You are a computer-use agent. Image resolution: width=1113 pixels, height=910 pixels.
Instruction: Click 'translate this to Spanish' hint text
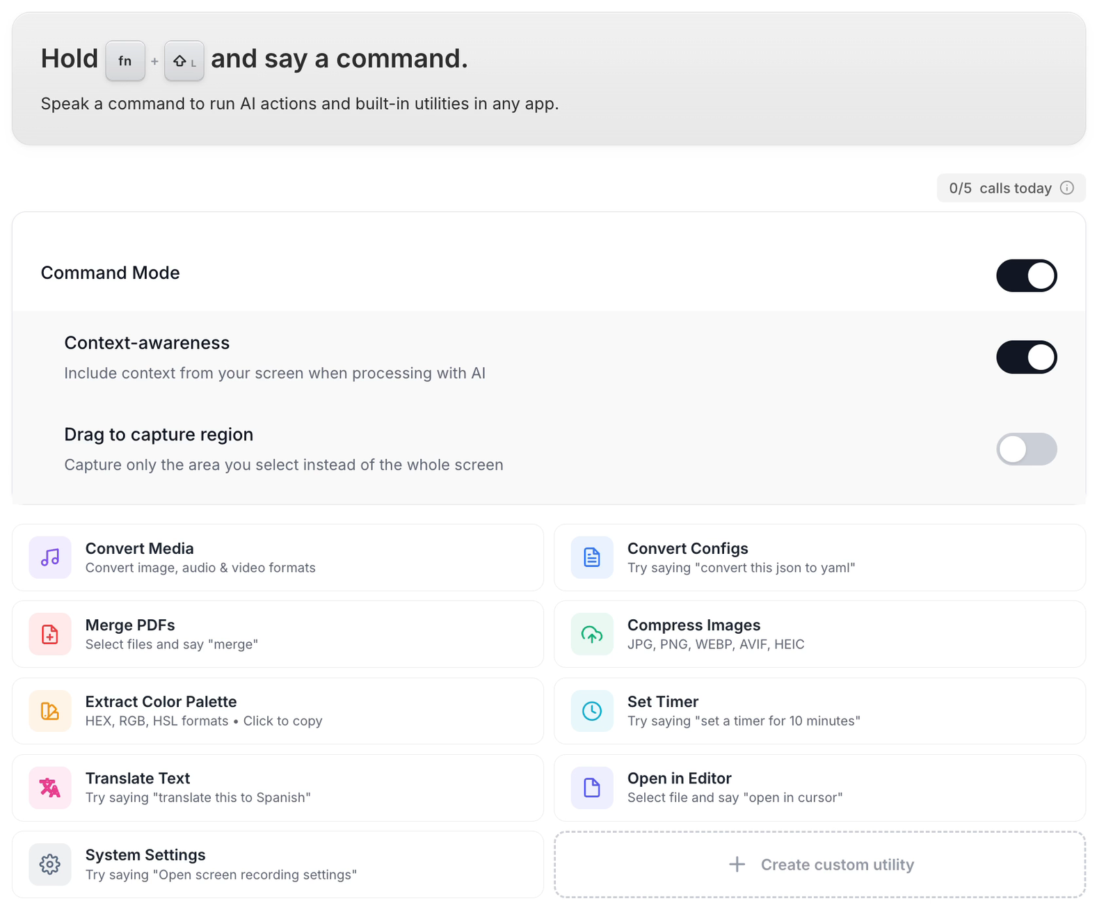(232, 797)
